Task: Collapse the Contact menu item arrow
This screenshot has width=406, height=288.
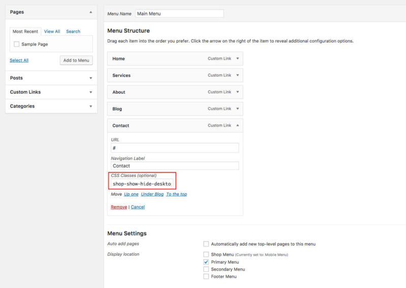Action: tap(237, 126)
